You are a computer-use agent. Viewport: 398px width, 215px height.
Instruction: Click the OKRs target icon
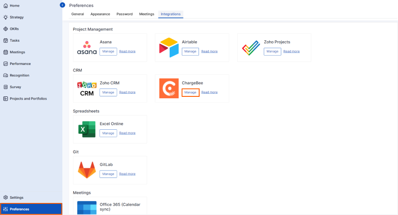6,29
